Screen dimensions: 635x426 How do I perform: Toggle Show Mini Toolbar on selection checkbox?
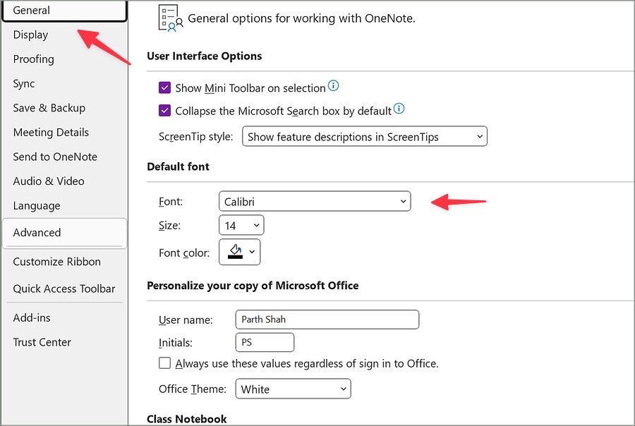click(x=164, y=88)
